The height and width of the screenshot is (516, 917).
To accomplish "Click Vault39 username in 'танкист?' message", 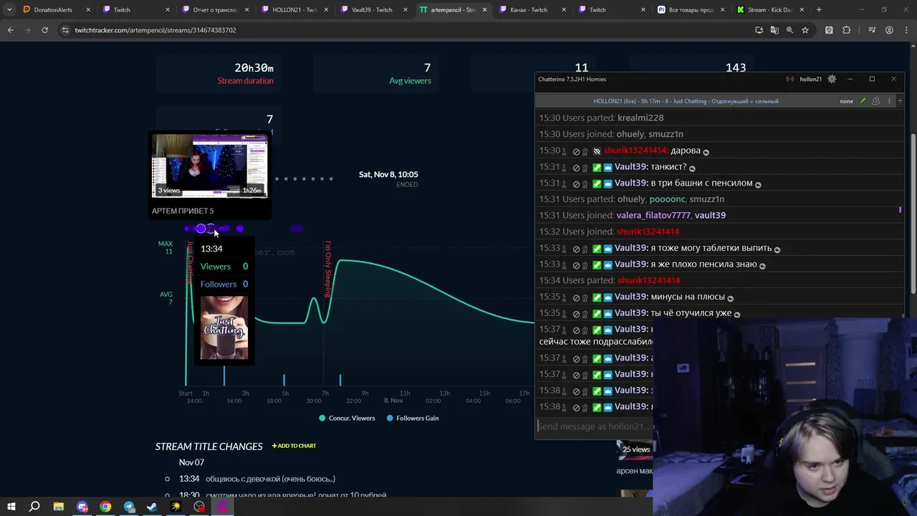I will (x=630, y=167).
